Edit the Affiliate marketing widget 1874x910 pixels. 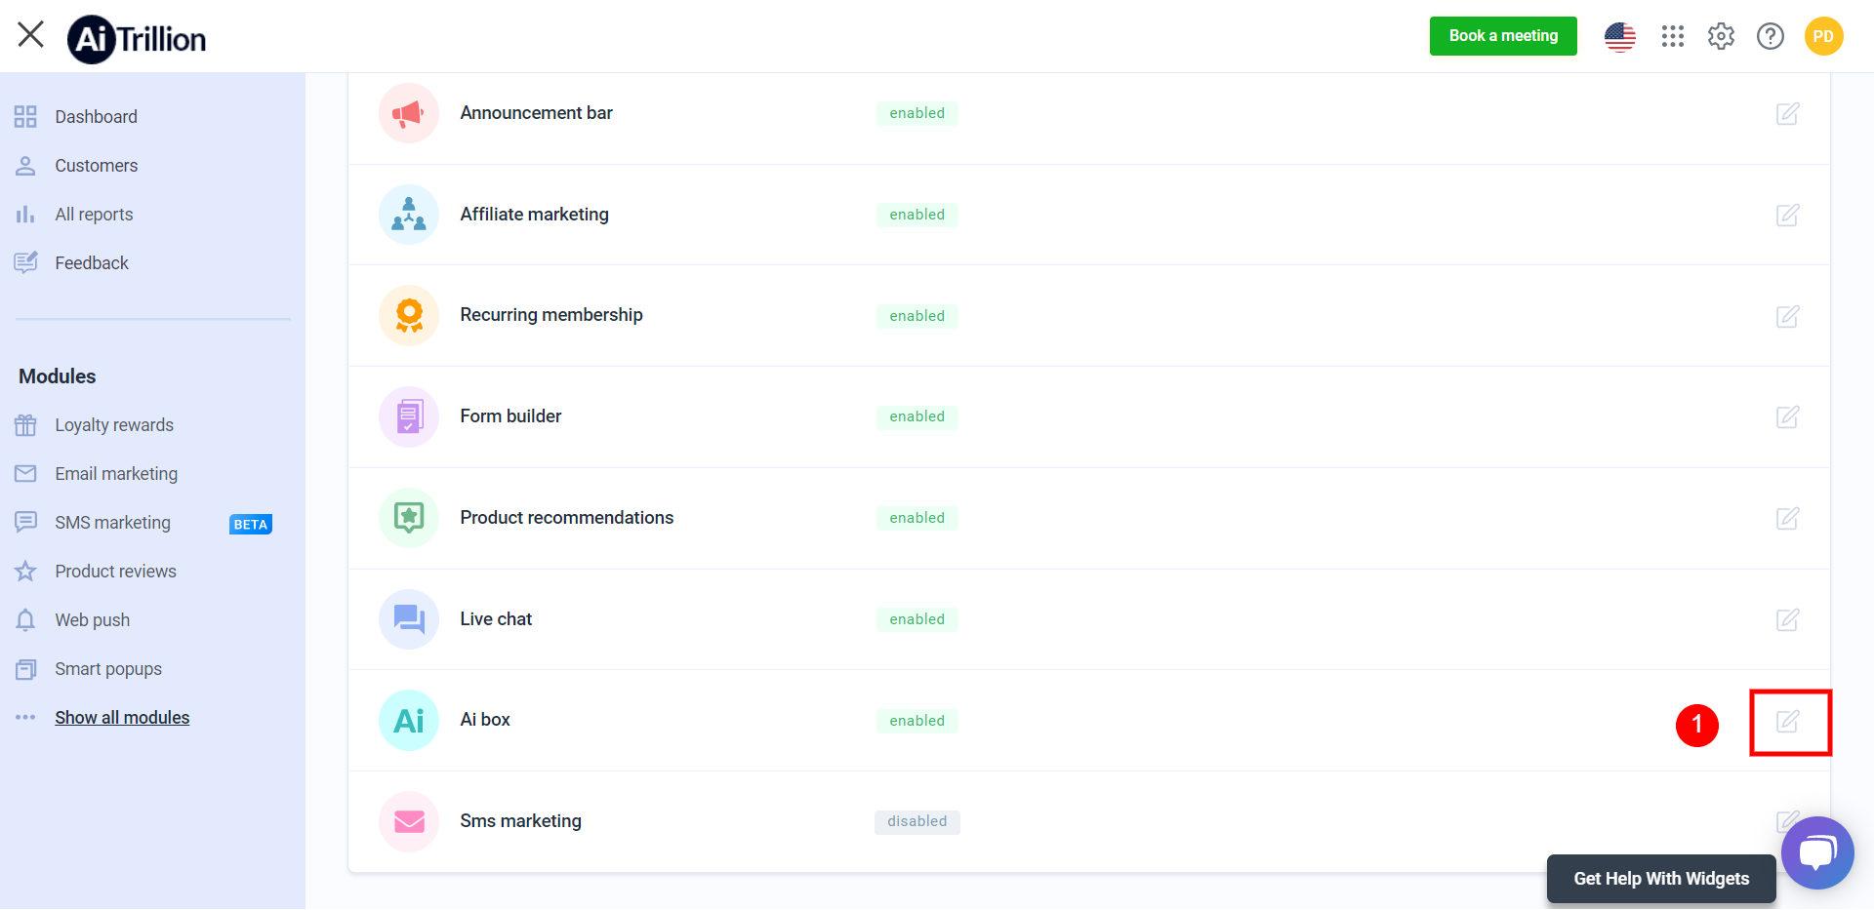pos(1787,215)
